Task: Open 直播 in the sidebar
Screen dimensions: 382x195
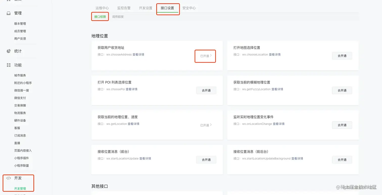Action: pyautogui.click(x=17, y=143)
